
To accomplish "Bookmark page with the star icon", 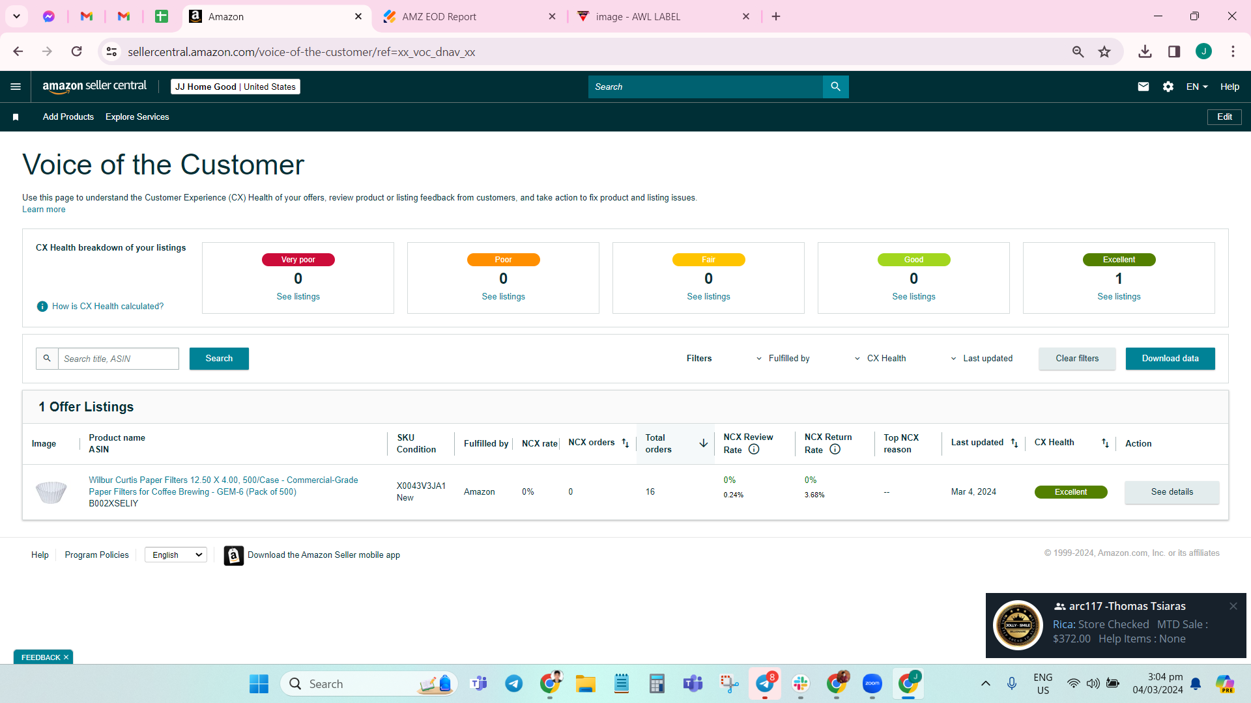I will [x=1104, y=52].
